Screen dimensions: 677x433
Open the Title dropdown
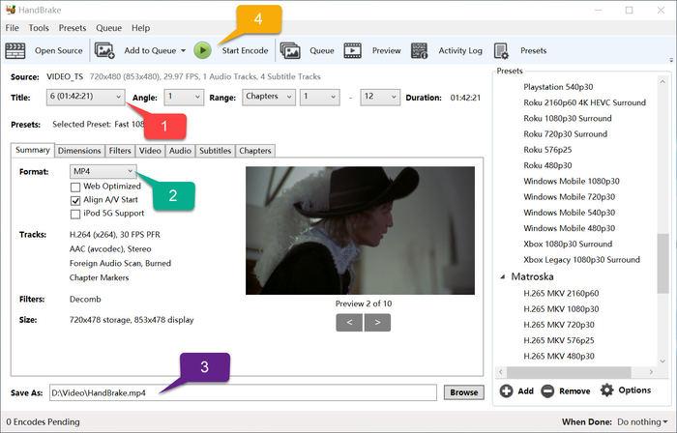click(84, 97)
